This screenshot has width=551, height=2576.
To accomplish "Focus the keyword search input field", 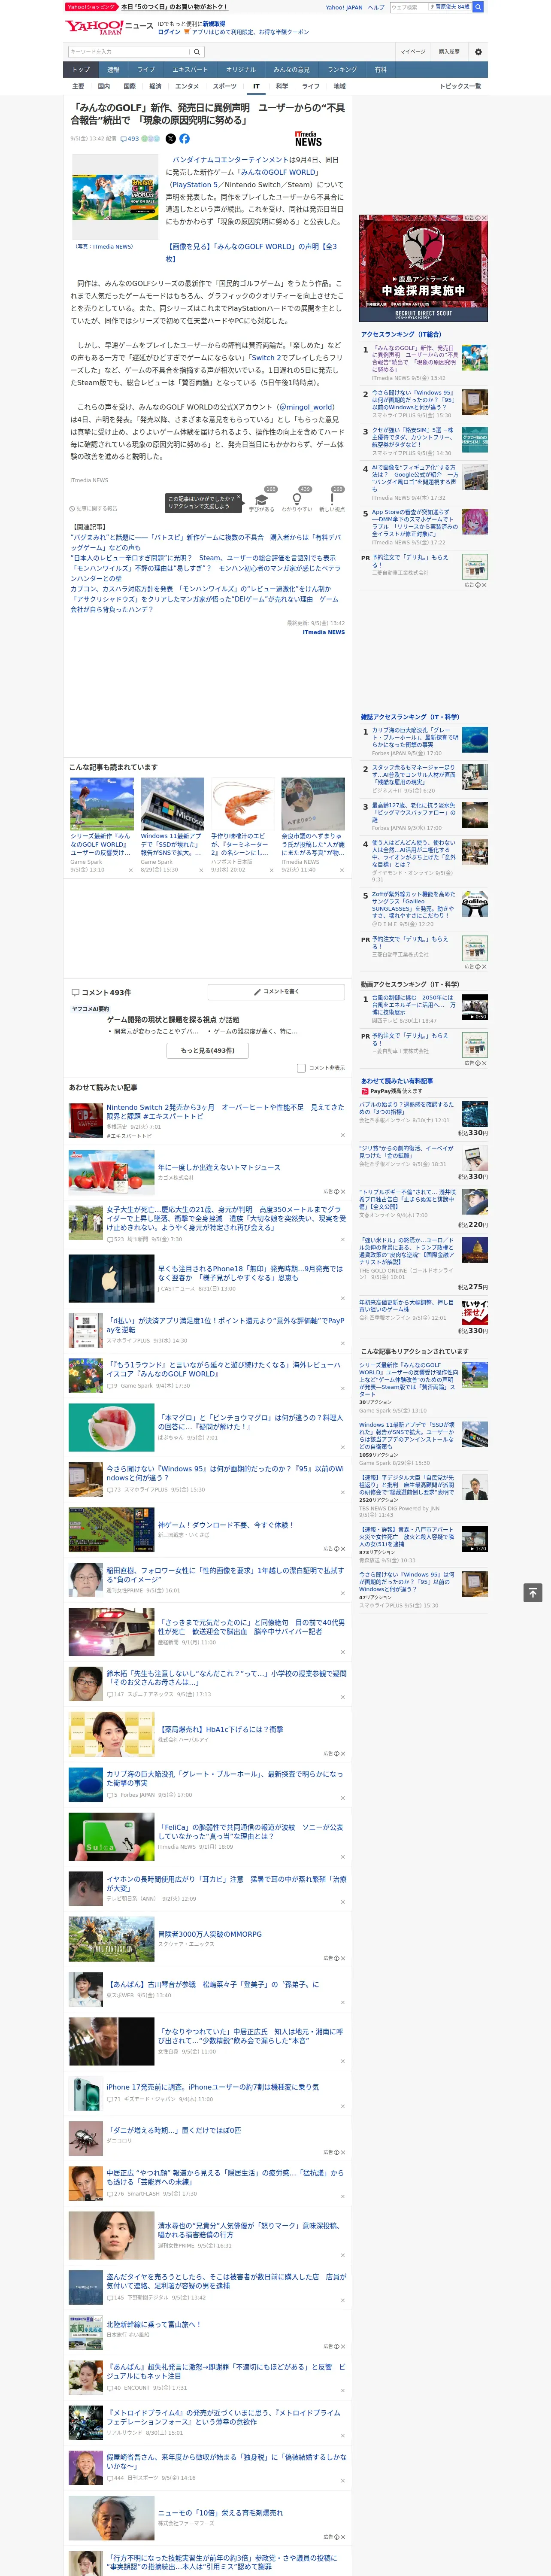I will click(x=128, y=52).
